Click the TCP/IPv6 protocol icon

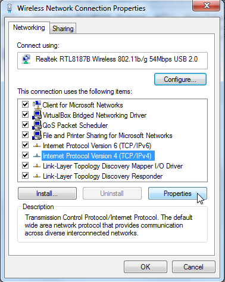click(37, 146)
